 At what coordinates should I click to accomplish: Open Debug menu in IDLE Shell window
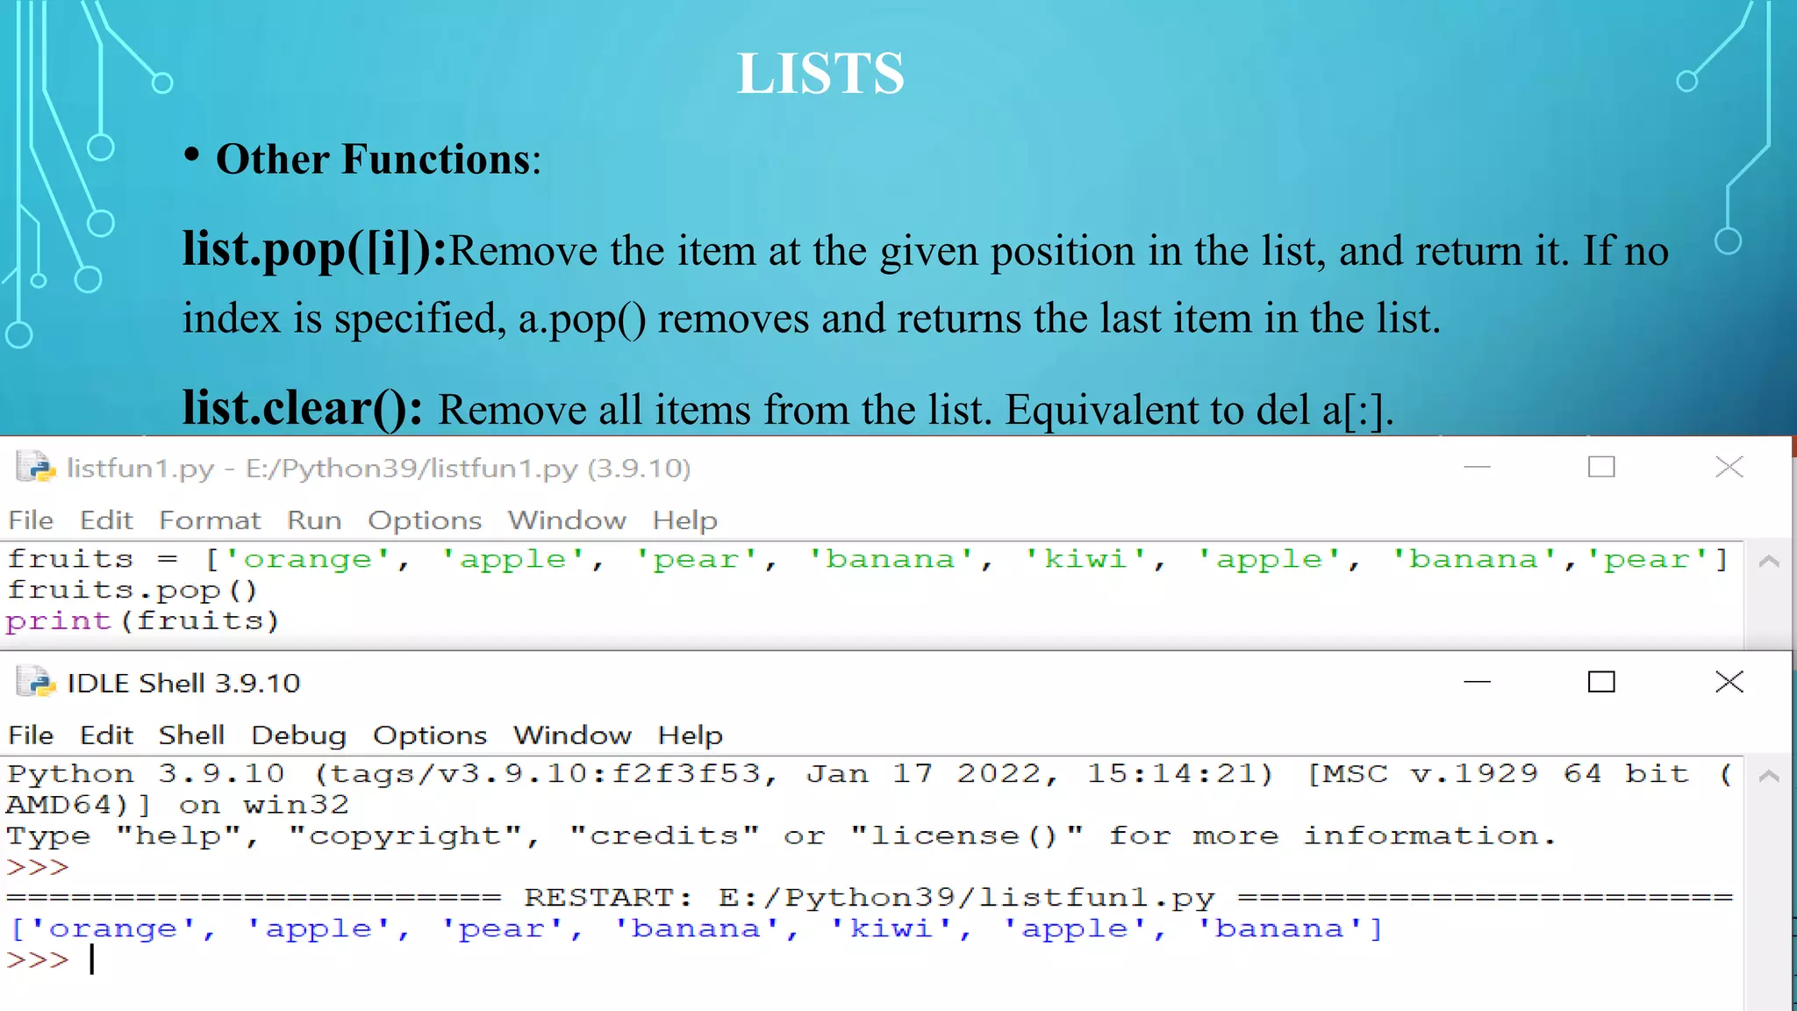coord(298,735)
